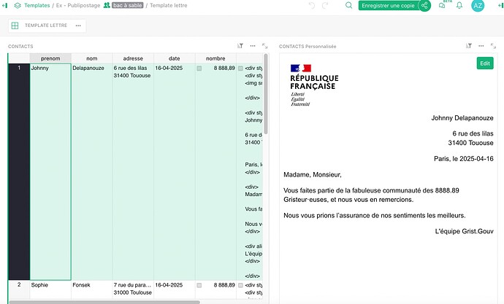This screenshot has width=504, height=304.
Task: Click the République Française logo
Action: (x=314, y=85)
